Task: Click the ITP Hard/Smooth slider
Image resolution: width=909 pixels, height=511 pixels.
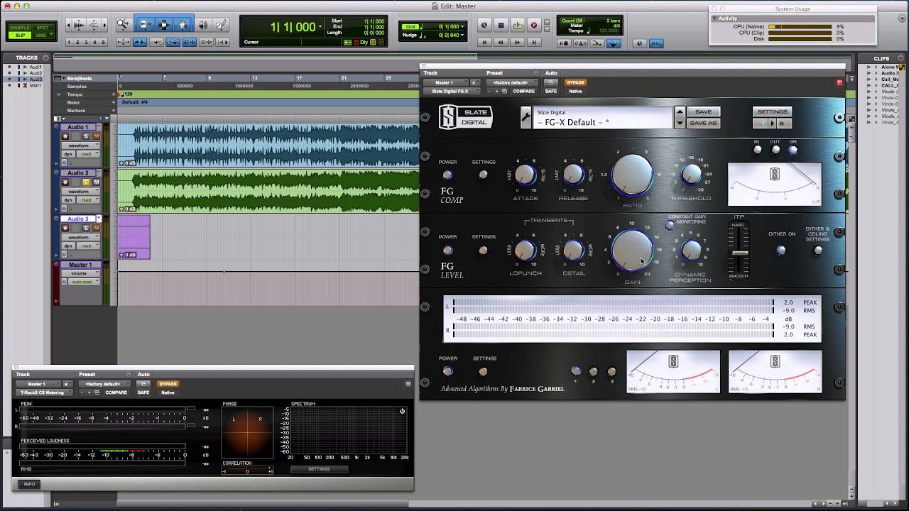Action: (x=739, y=252)
